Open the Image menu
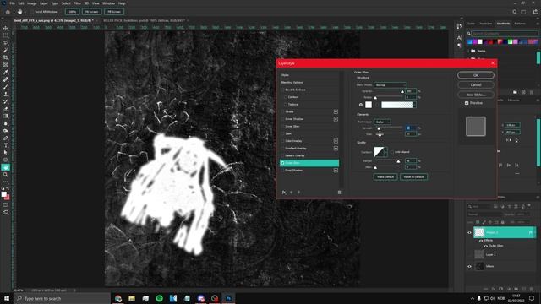Image resolution: width=541 pixels, height=304 pixels. (31, 3)
